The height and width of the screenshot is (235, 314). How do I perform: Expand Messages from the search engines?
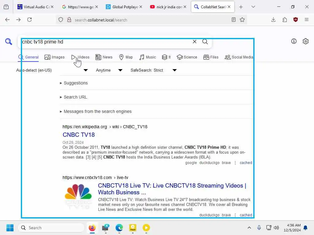96,111
